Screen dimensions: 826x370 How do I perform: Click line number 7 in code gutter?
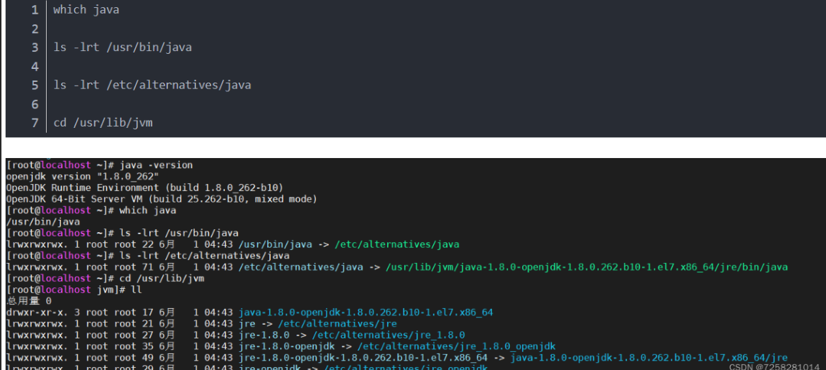click(x=34, y=123)
